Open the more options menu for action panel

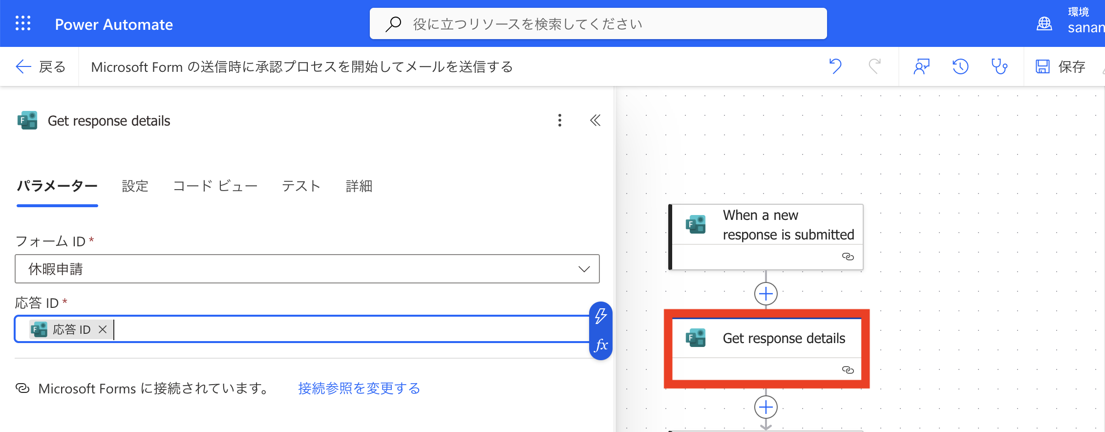point(560,120)
